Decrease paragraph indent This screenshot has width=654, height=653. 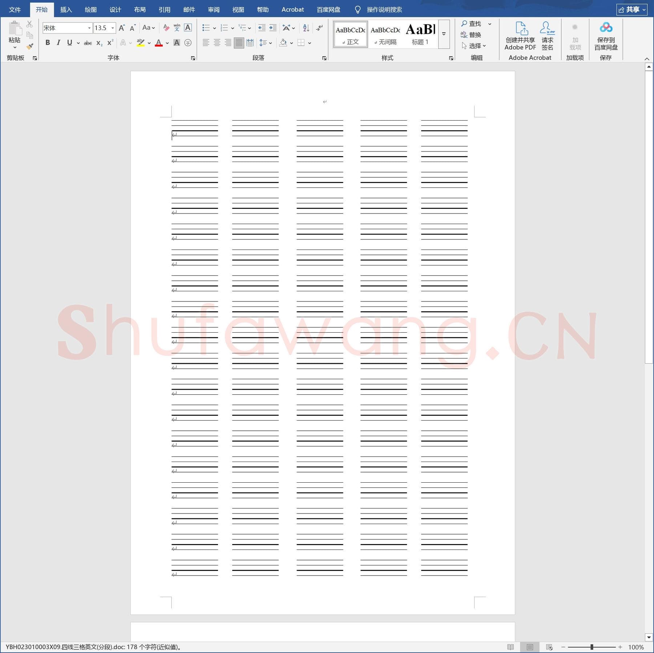click(262, 28)
